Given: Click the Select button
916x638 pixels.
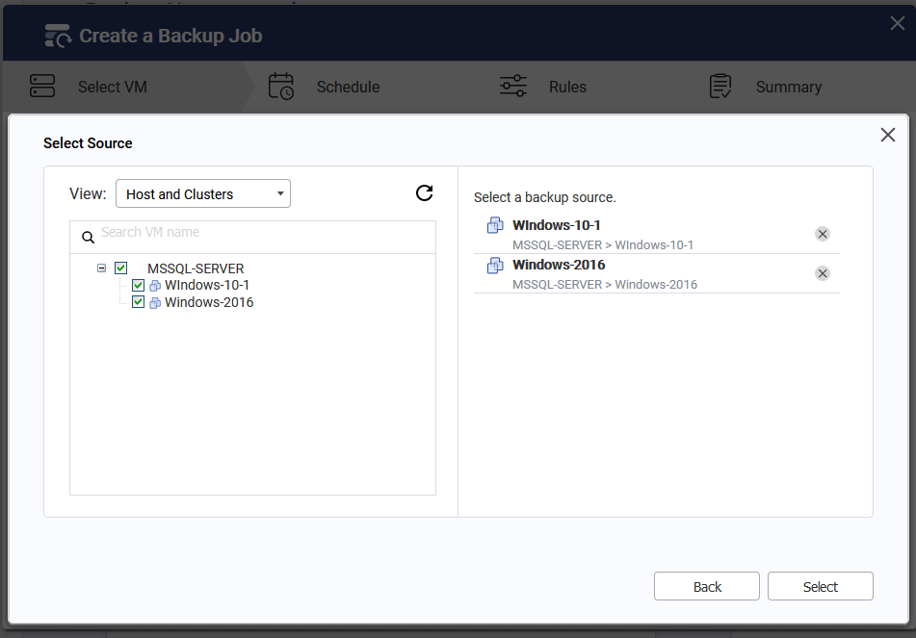Looking at the screenshot, I should tap(821, 586).
